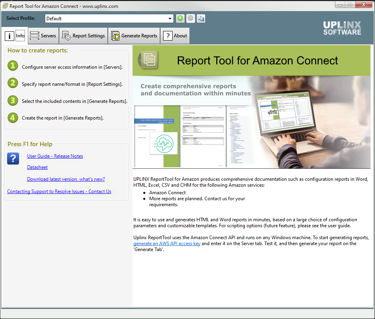Click the green step 1 circle
The height and width of the screenshot is (319, 375).
pyautogui.click(x=13, y=66)
